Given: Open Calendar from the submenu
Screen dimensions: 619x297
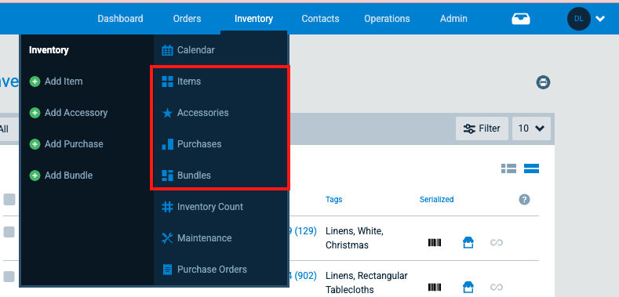Looking at the screenshot, I should (x=196, y=50).
